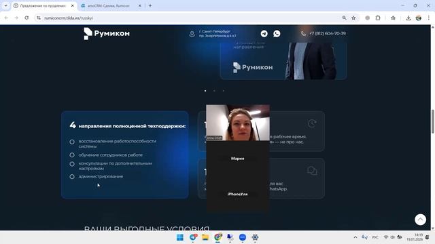Select the third slider pagination dot
Viewport: 435px width, 244px height.
224,91
